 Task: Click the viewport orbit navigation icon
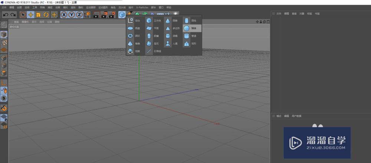pyautogui.click(x=264, y=22)
